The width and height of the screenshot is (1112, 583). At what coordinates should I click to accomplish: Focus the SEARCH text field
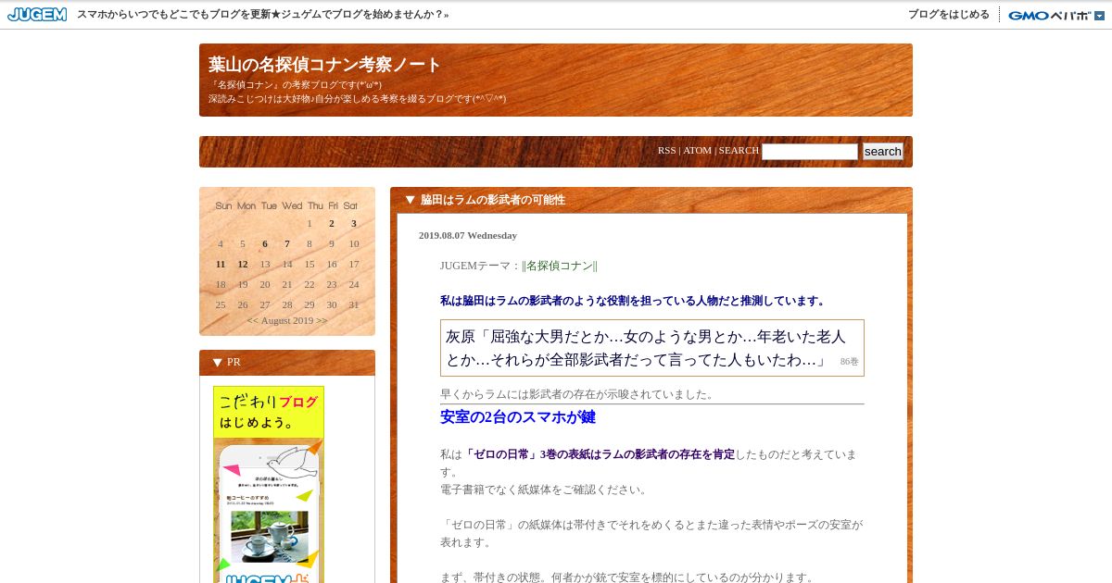coord(810,151)
